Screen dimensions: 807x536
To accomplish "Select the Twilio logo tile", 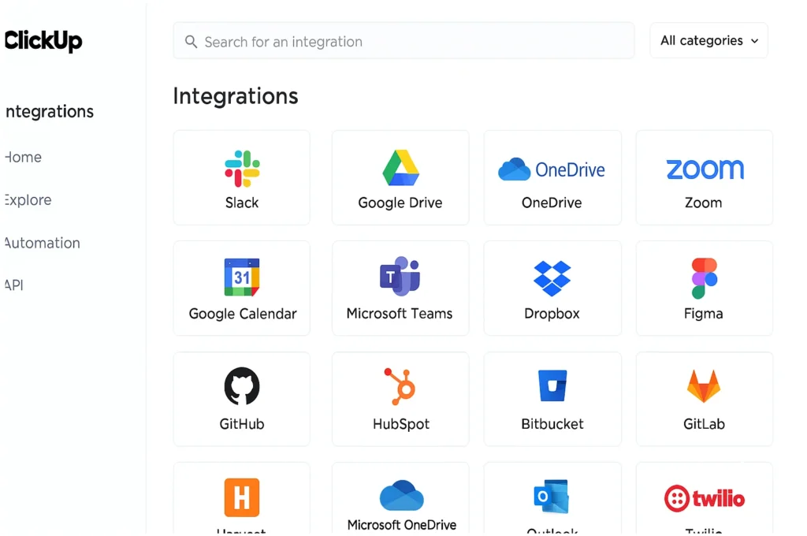I will point(704,497).
